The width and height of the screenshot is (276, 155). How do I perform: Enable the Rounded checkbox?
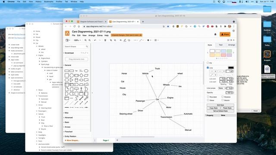click(208, 97)
